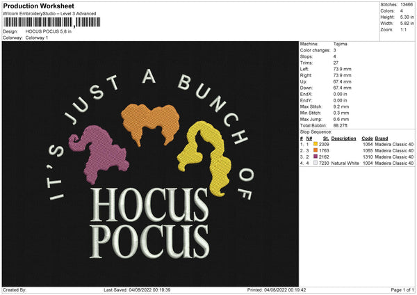
Task: Click thread code 1064 in the stop sequence
Action: coord(368,144)
